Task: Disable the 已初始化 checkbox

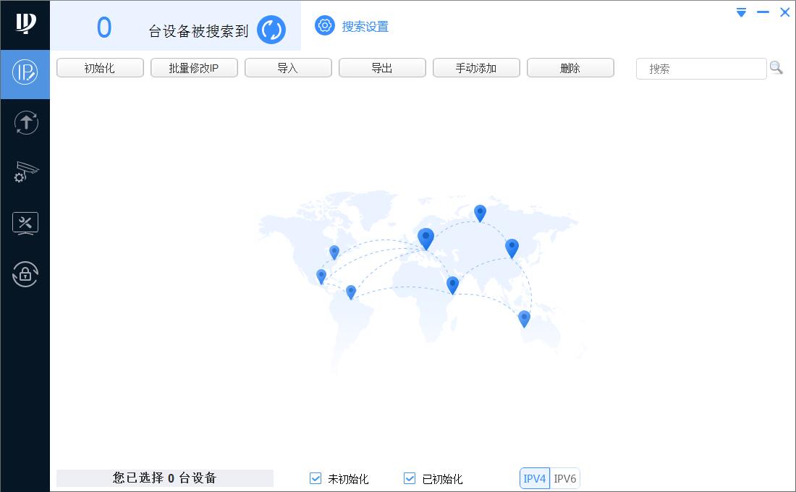Action: click(x=409, y=478)
